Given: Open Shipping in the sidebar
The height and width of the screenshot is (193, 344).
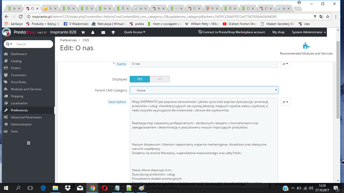Looking at the screenshot, I should (17, 96).
